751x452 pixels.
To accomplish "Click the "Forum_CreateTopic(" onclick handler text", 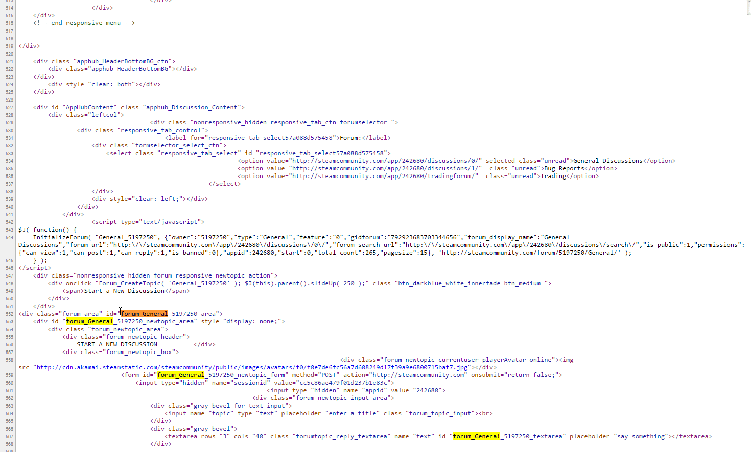I will coord(132,283).
